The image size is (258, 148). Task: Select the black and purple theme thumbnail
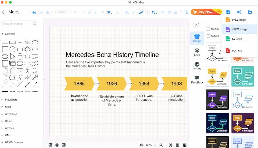click(217, 100)
